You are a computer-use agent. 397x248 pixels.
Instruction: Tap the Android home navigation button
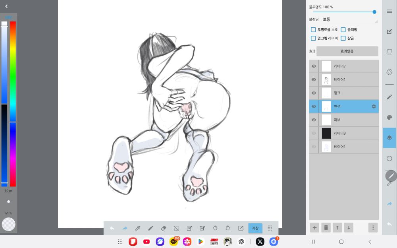coord(341,242)
